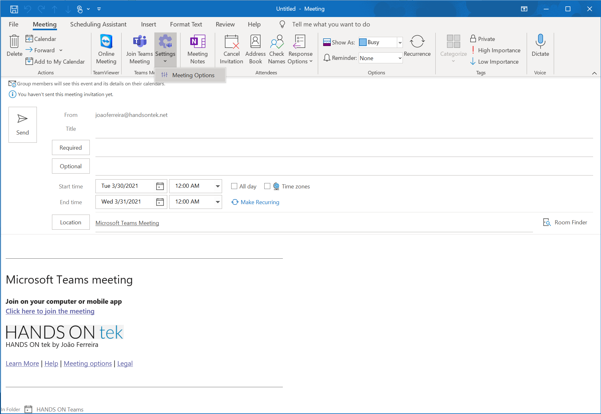This screenshot has width=601, height=414.
Task: Open the Show As status dropdown
Action: coord(399,42)
